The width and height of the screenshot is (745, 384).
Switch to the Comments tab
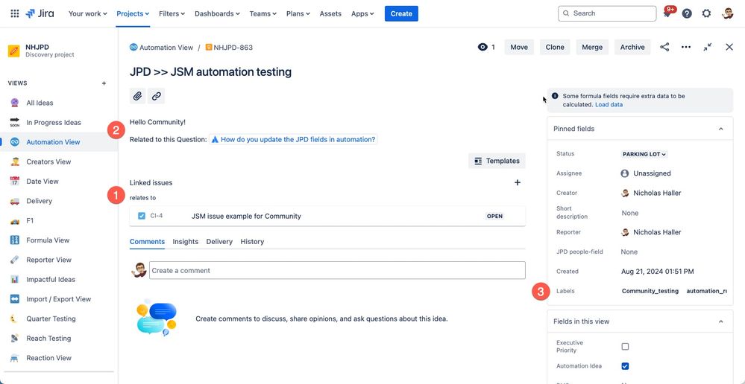tap(148, 242)
